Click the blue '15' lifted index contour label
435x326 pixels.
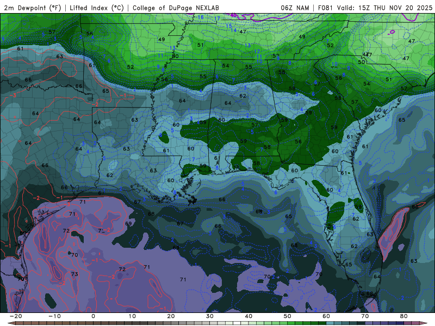coord(229,26)
